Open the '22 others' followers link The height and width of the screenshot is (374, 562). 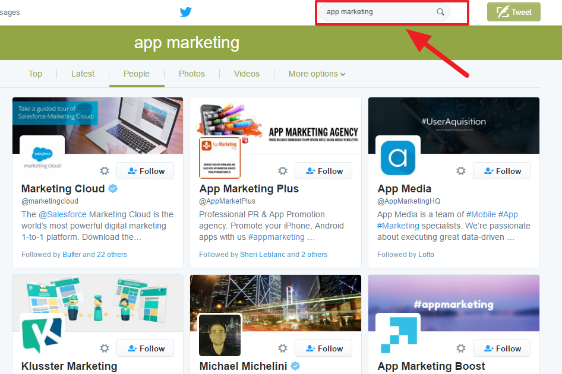point(112,255)
